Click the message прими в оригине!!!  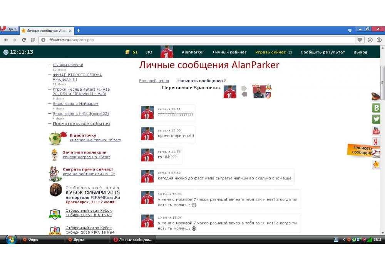[176, 136]
